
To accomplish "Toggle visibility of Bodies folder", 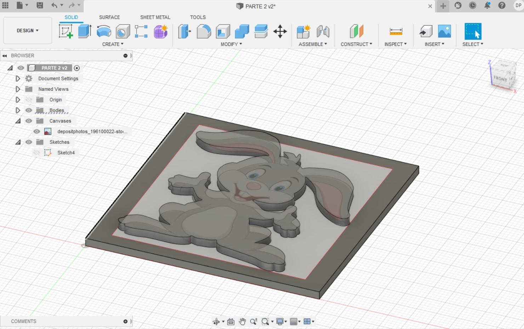I will click(29, 110).
